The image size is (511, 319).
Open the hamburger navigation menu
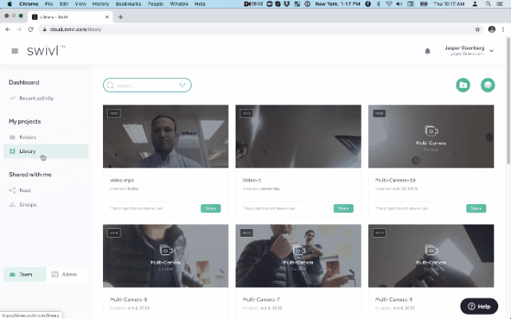pos(14,51)
